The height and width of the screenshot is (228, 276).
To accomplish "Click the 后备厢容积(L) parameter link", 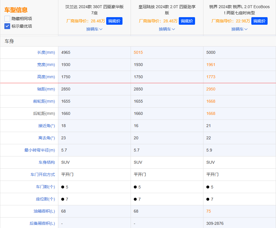I will pos(42,223).
